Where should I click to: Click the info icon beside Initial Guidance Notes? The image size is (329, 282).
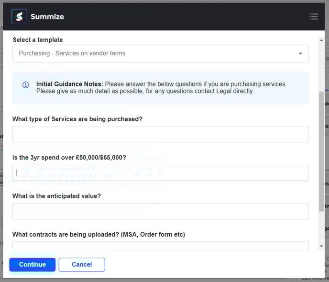click(x=26, y=85)
